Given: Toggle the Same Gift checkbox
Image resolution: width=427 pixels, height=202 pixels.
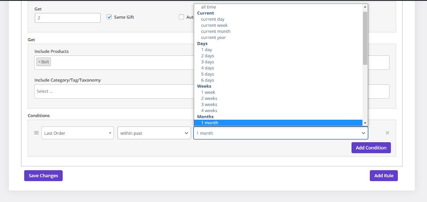Looking at the screenshot, I should pyautogui.click(x=109, y=17).
